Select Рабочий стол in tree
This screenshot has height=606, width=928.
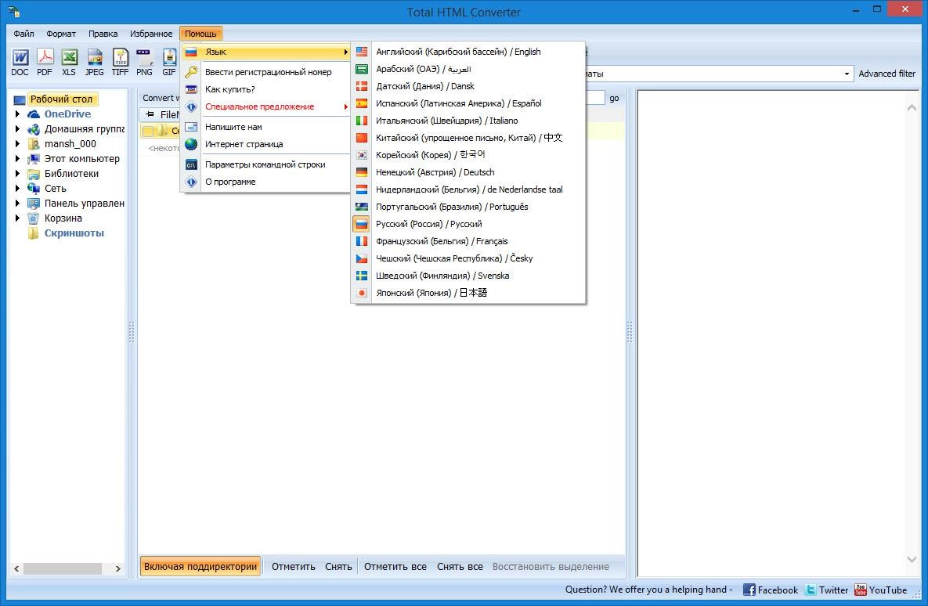[x=61, y=99]
